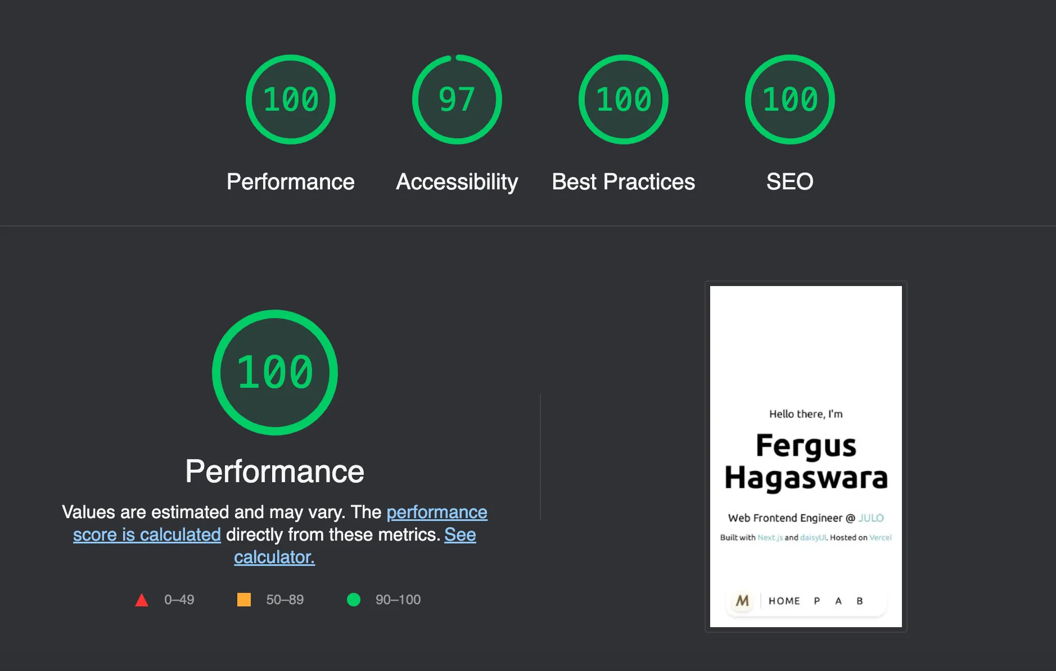The width and height of the screenshot is (1056, 671).
Task: Click the Next.js link in the preview
Action: (769, 537)
